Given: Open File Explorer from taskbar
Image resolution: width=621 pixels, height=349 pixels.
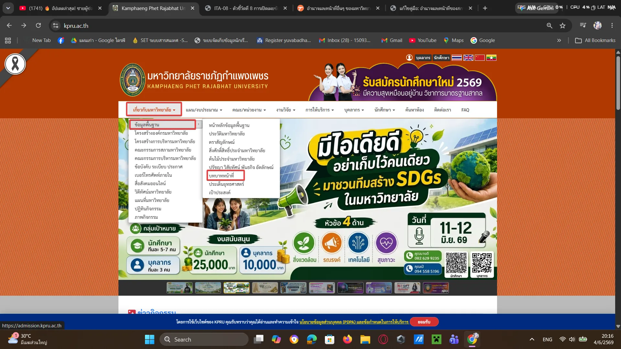Looking at the screenshot, I should 365,339.
